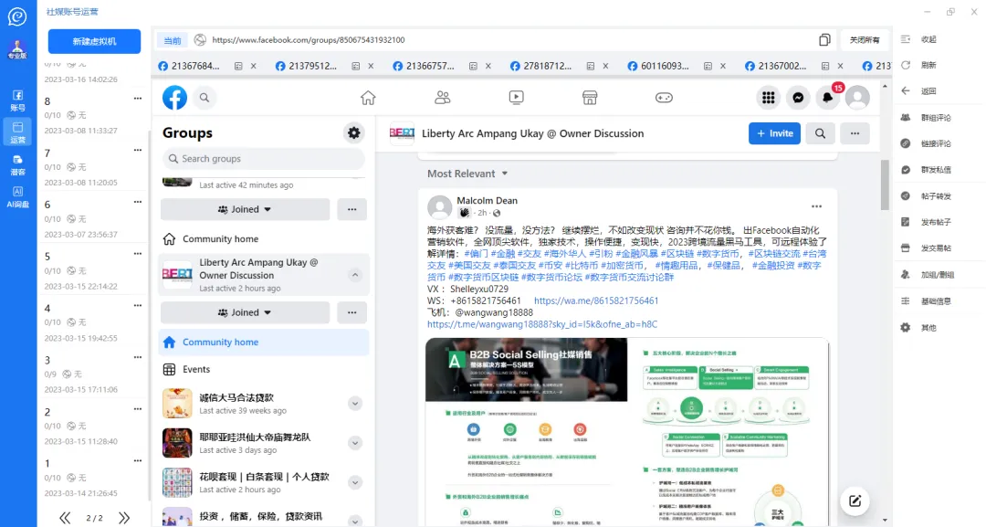Open the Facebook Marketplace icon
Viewport: 986px width, 527px height.
(590, 97)
